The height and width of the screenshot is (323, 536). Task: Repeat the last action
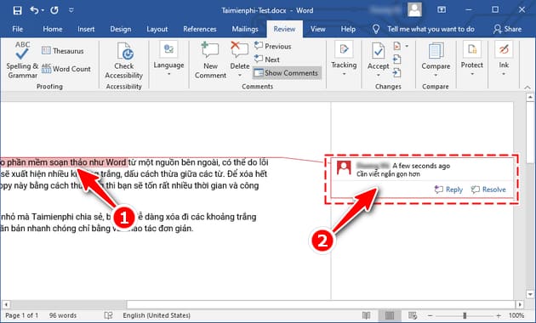(x=54, y=10)
